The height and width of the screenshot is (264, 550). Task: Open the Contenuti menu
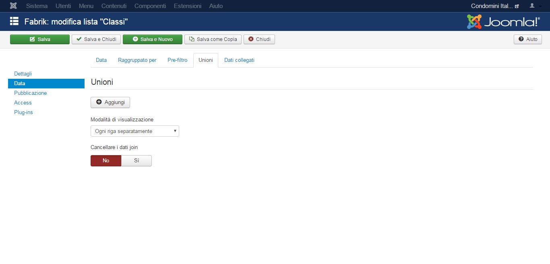(x=114, y=6)
